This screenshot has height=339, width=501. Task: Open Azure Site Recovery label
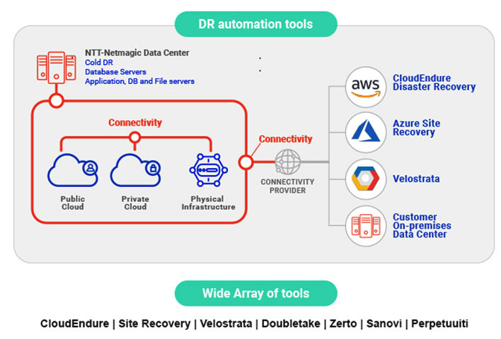tap(416, 128)
